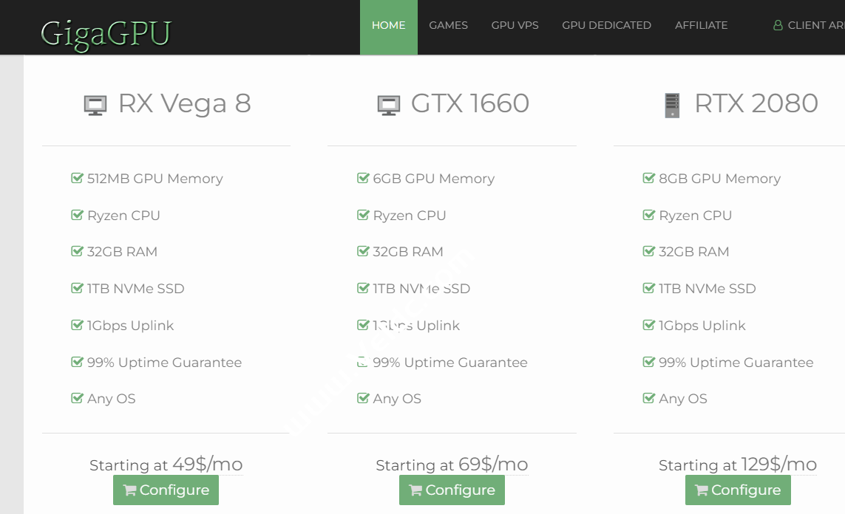Click the checkmark beside 6GB GPU Memory
845x514 pixels.
point(363,177)
